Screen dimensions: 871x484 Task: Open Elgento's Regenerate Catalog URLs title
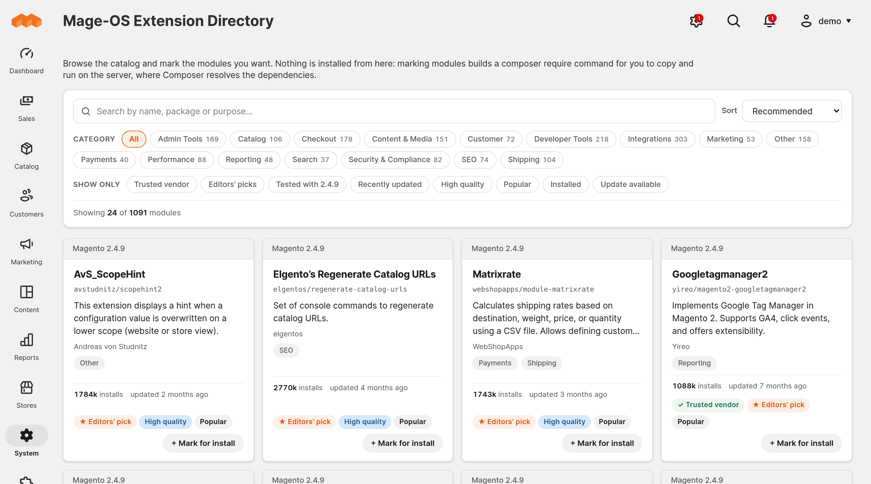pyautogui.click(x=354, y=274)
